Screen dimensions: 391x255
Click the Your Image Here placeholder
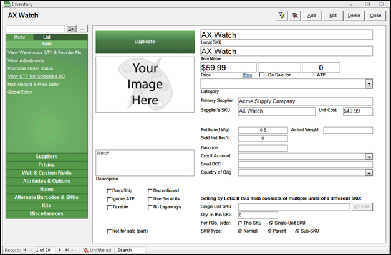145,85
